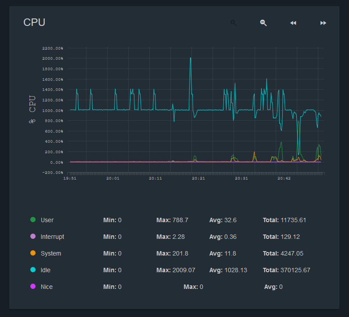Toggle the System series label
349x317 pixels.
[51, 253]
